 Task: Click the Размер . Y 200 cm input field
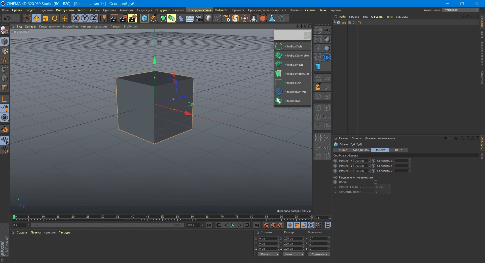coord(360,166)
